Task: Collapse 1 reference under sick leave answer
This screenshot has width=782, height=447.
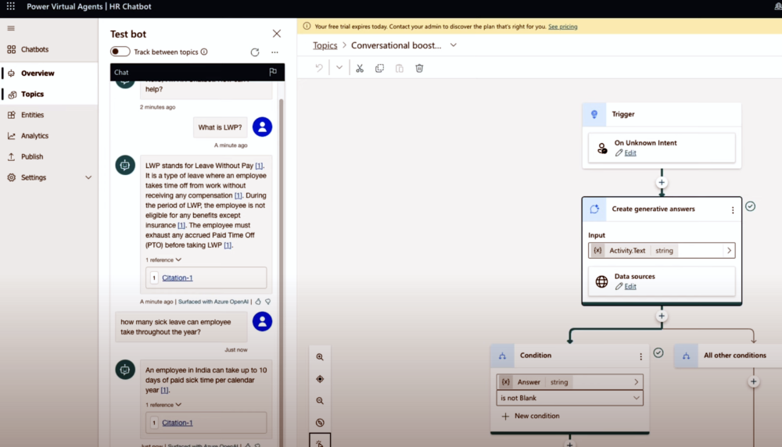Action: pyautogui.click(x=163, y=405)
